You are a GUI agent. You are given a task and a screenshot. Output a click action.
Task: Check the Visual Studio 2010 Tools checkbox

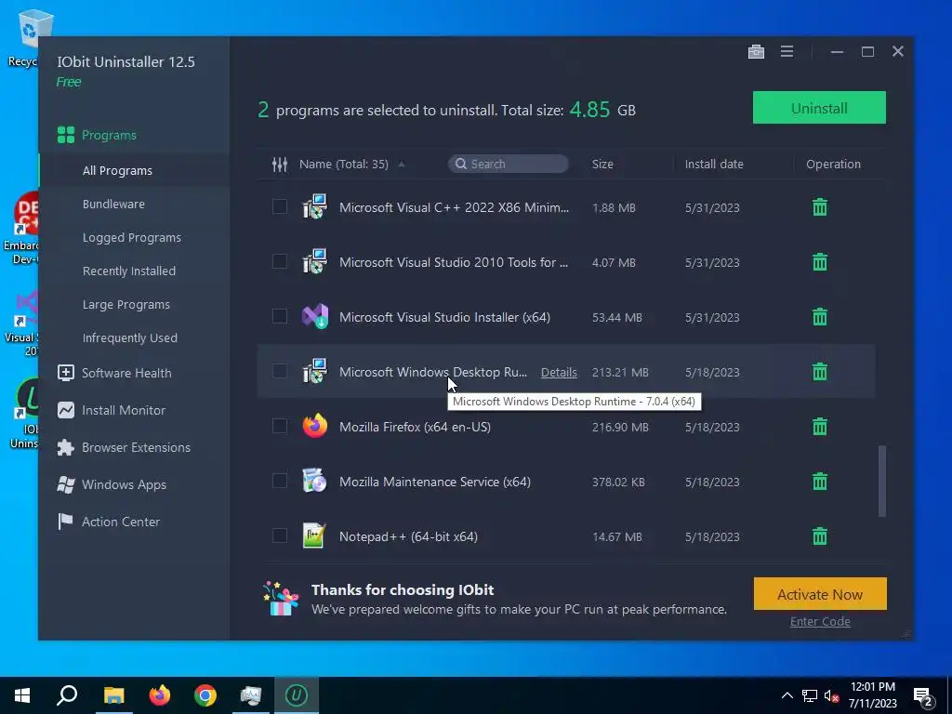(x=279, y=261)
